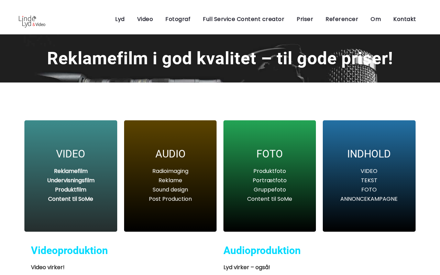The height and width of the screenshot is (275, 440).
Task: Click the VIDEO card heading
Action: (70, 154)
